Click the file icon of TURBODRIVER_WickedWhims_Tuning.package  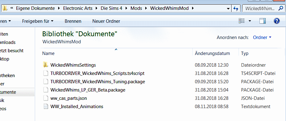pyautogui.click(x=46, y=81)
